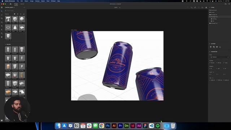This screenshot has width=231, height=130.
Task: Click the share document icon
Action: pyautogui.click(x=226, y=4)
